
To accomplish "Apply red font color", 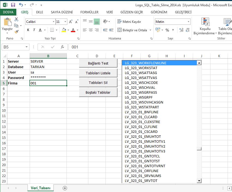I will [x=73, y=30].
